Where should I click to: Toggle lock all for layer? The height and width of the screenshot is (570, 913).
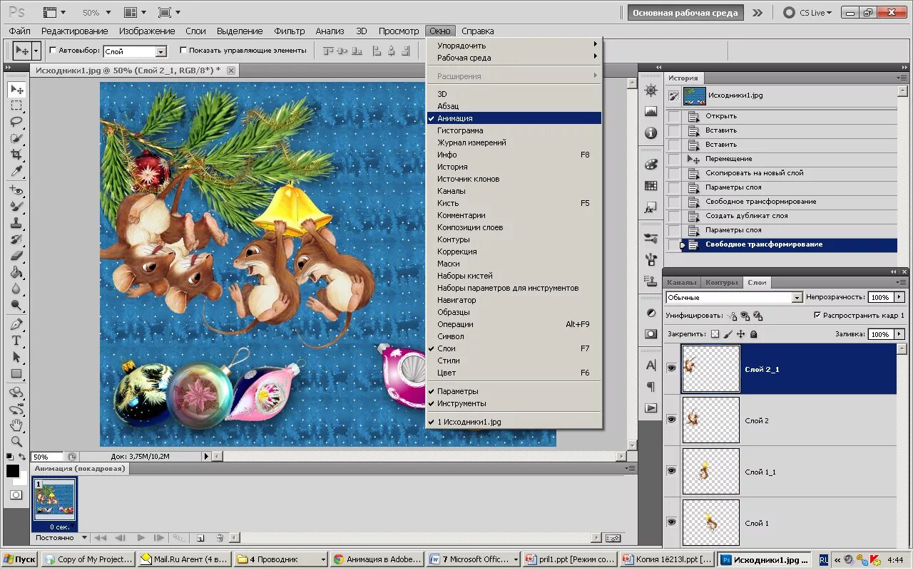click(754, 334)
